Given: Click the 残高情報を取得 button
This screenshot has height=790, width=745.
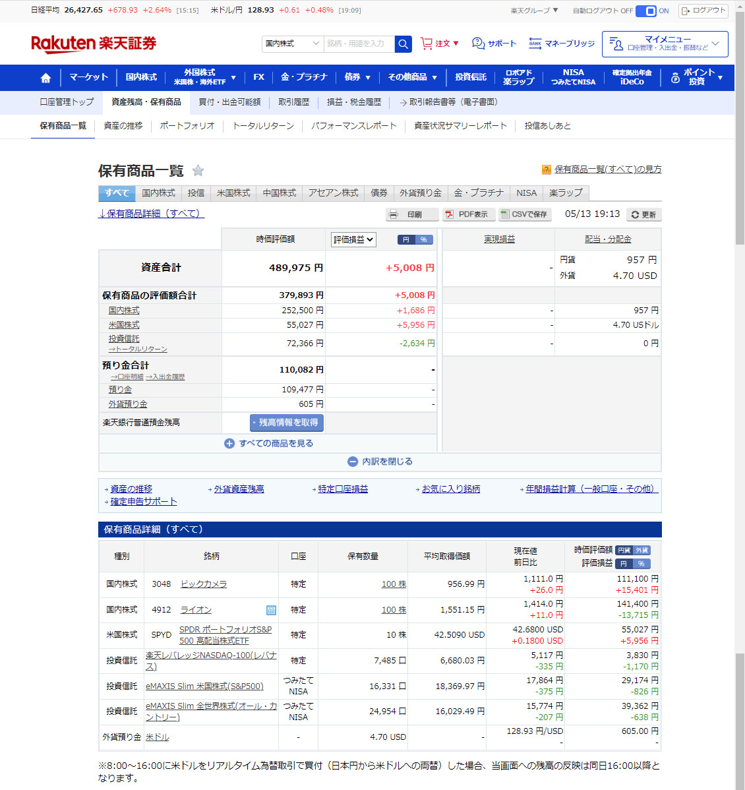Looking at the screenshot, I should [287, 422].
